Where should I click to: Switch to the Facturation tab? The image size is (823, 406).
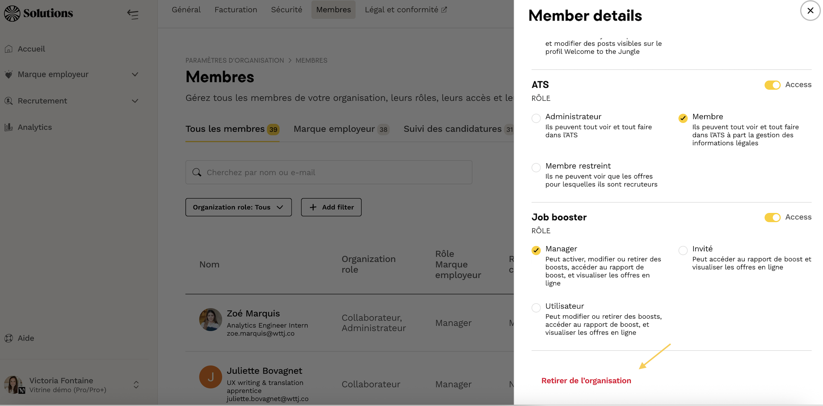236,10
